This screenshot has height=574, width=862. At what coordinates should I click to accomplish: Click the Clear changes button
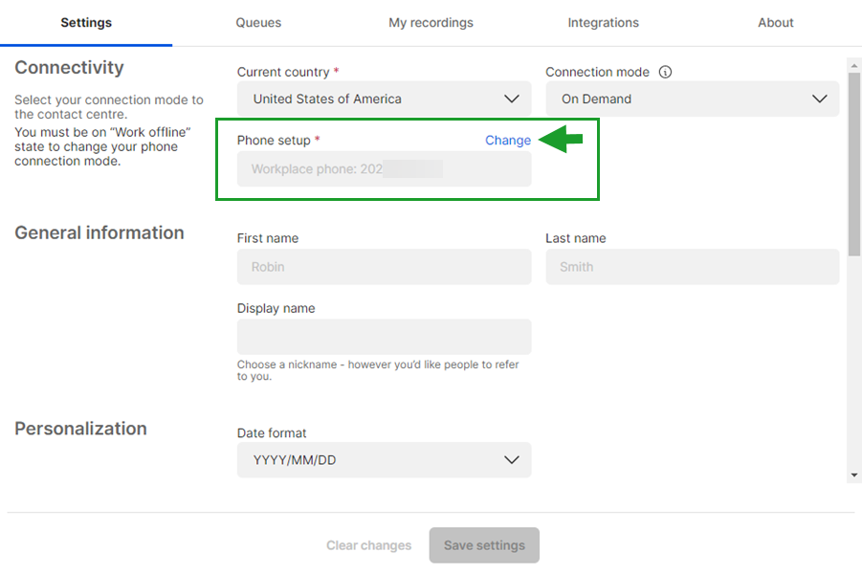pyautogui.click(x=369, y=545)
